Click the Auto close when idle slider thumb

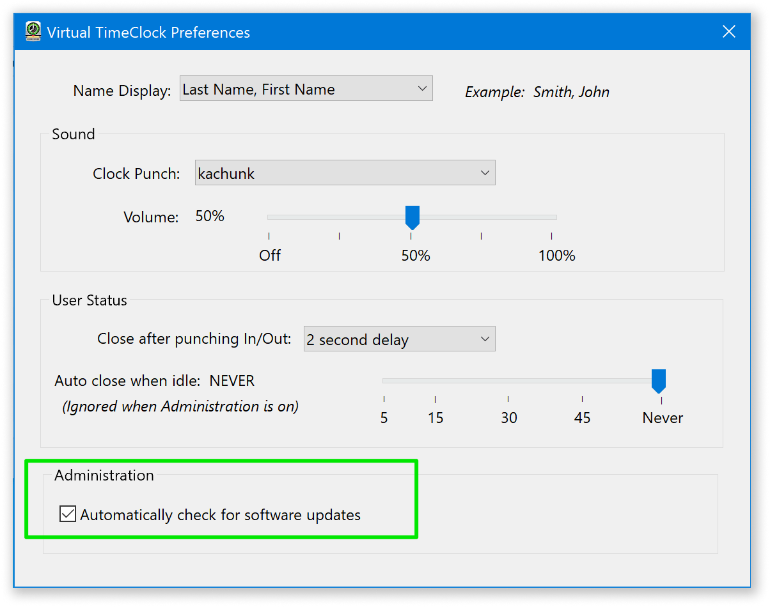point(658,381)
